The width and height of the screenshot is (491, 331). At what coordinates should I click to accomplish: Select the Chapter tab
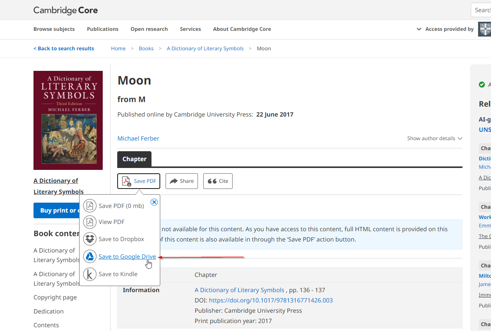[134, 159]
